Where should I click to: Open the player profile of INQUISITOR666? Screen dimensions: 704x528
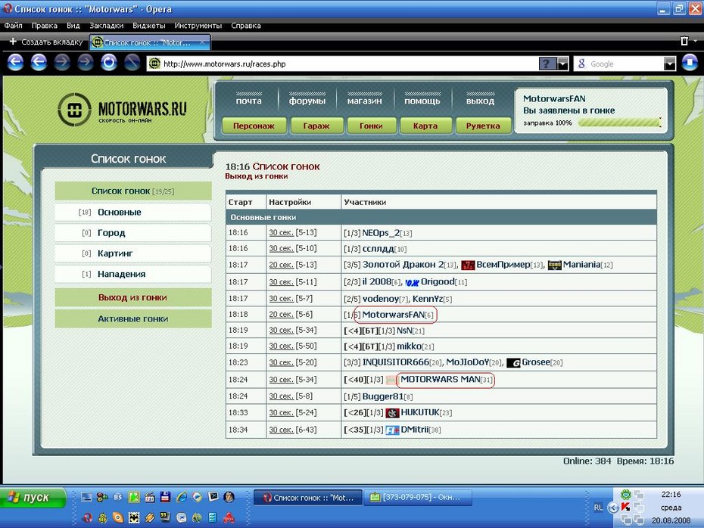coord(396,362)
